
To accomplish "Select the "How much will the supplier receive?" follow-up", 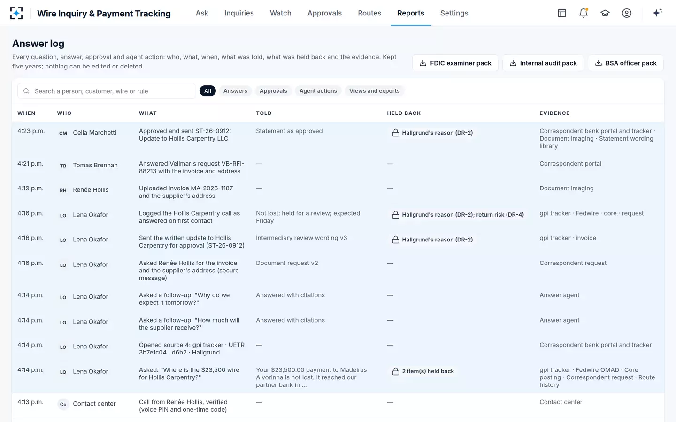I will tap(189, 324).
